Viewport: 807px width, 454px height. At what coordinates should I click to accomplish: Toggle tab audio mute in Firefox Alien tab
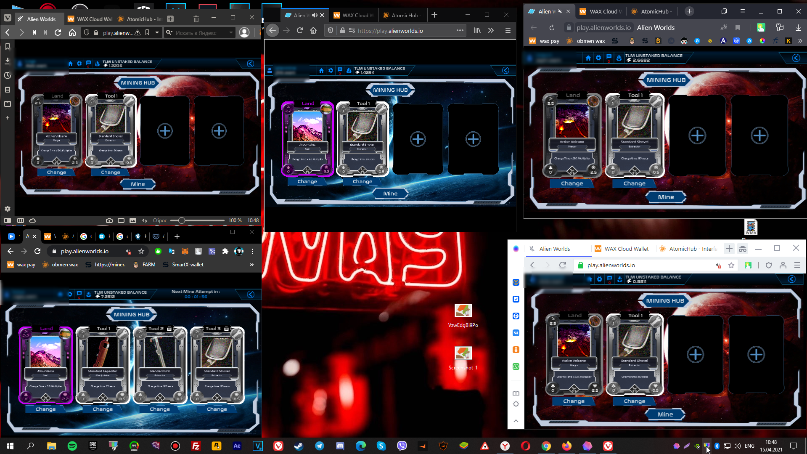click(x=314, y=15)
